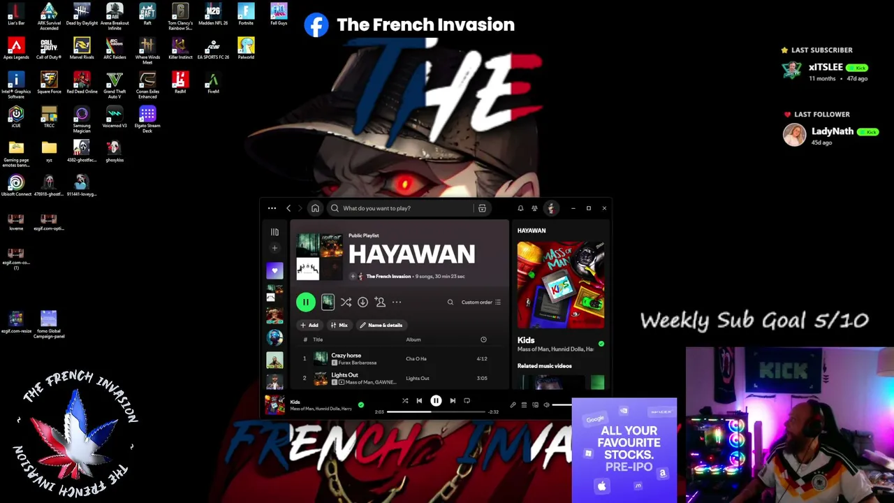The image size is (894, 503).
Task: Select the Marvel Rivals desktop shortcut
Action: [82, 48]
